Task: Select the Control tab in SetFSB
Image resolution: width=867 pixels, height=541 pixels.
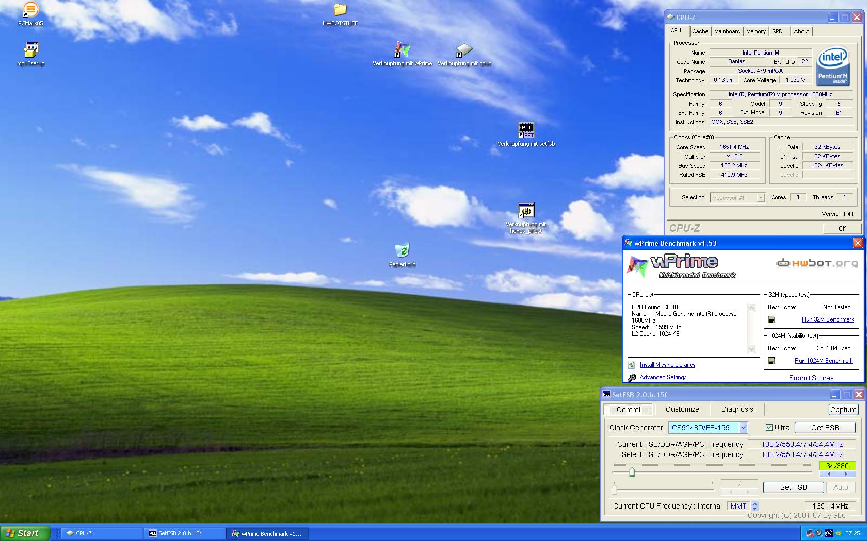Action: click(x=628, y=410)
